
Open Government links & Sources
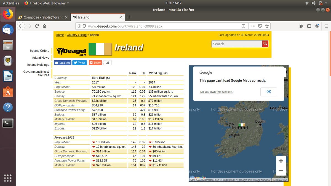tap(36, 73)
